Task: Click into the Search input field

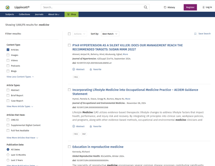Action: [91, 7]
